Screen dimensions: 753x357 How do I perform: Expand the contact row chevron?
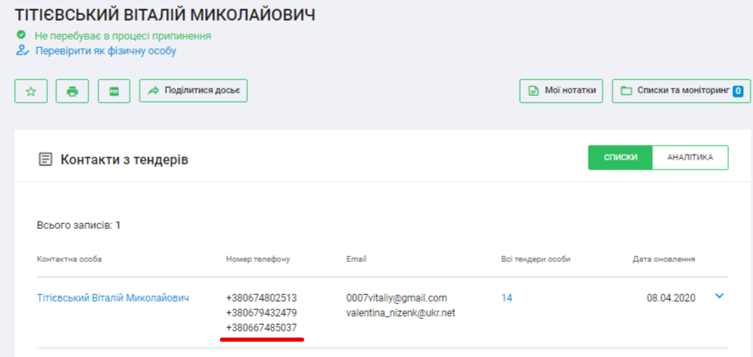click(x=719, y=296)
